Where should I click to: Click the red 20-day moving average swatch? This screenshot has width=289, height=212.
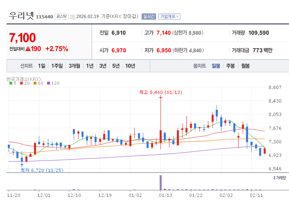coord(21,83)
